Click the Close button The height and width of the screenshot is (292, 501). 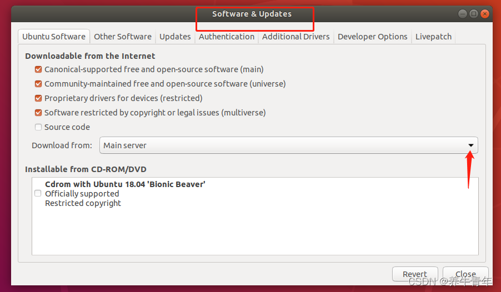coord(465,274)
